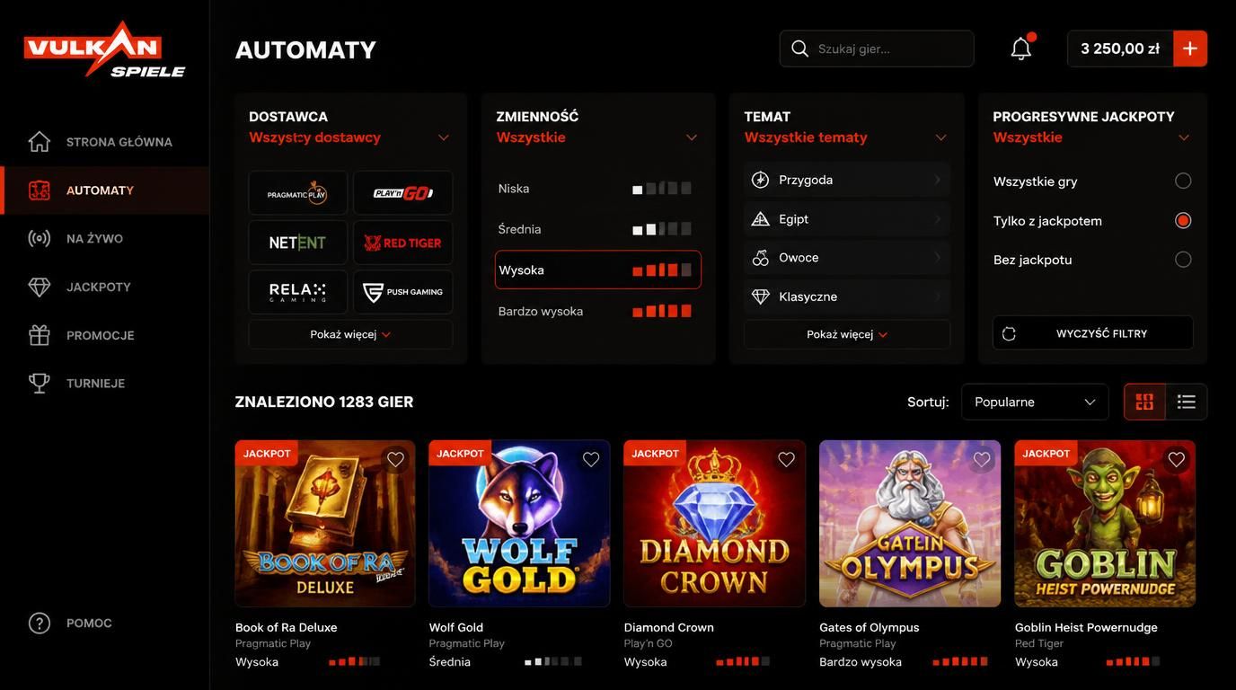Favorite Diamond Crown with heart icon

(787, 460)
